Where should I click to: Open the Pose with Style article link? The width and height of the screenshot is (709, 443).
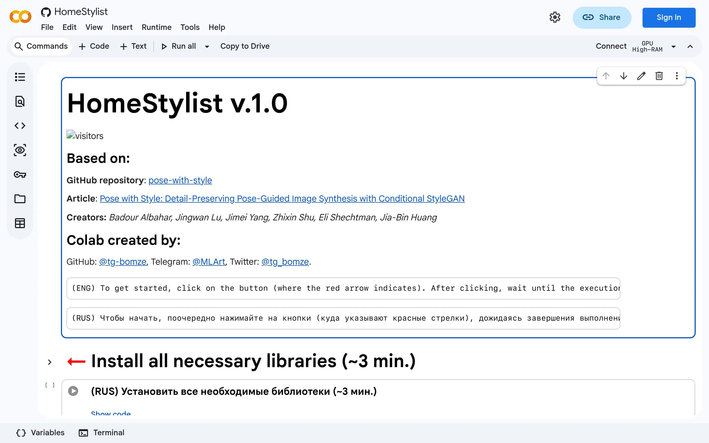[x=282, y=199]
